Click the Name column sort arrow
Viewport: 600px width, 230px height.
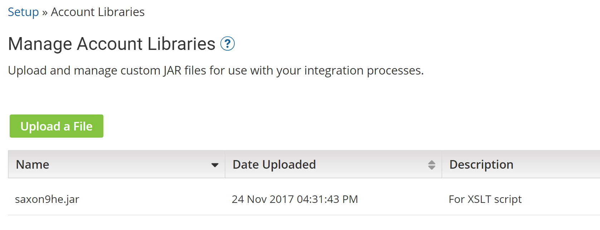coord(215,165)
